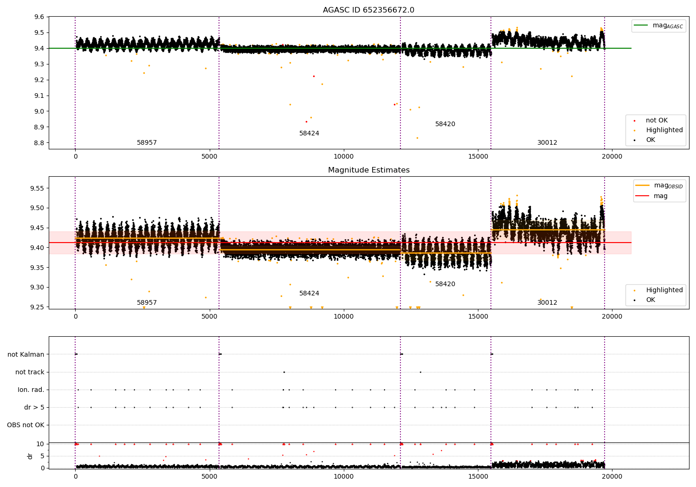696x487 pixels.
Task: Click the '9.40' y-tick on middle plot
Action: (x=38, y=248)
